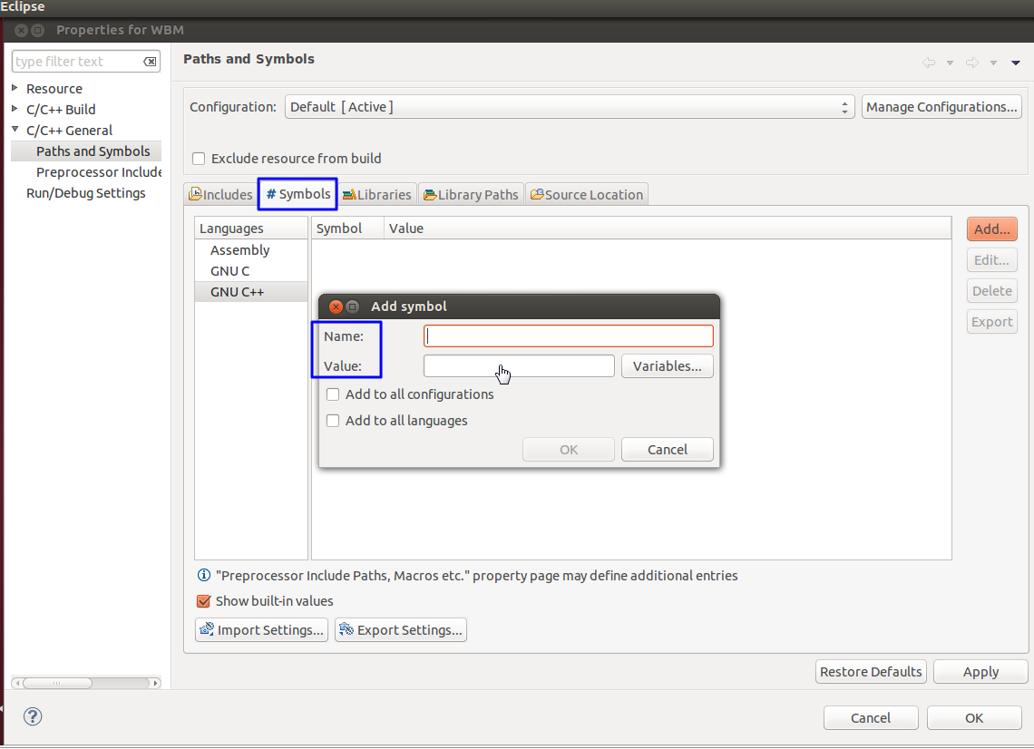Screen dimensions: 1034x749
Task: Click Restore Defaults button
Action: (871, 672)
